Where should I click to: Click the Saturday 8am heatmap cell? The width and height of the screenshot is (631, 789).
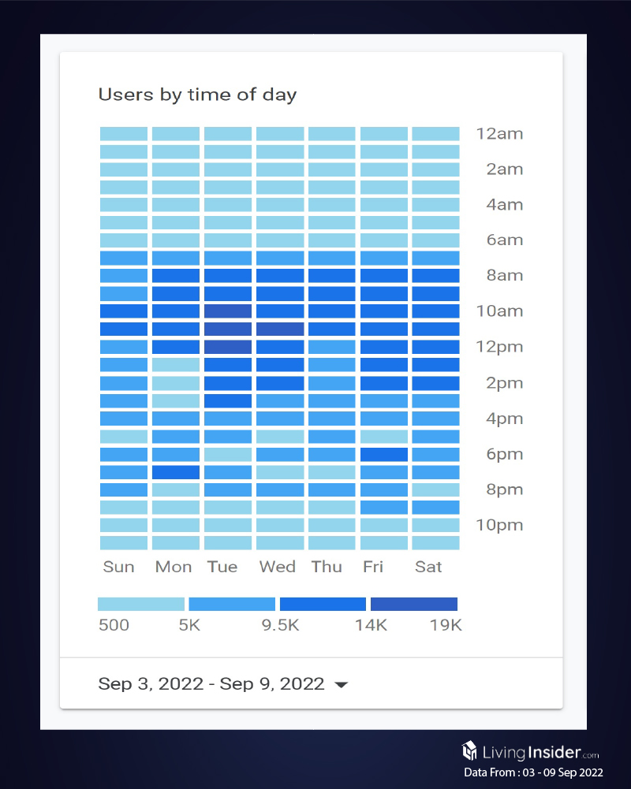(435, 276)
